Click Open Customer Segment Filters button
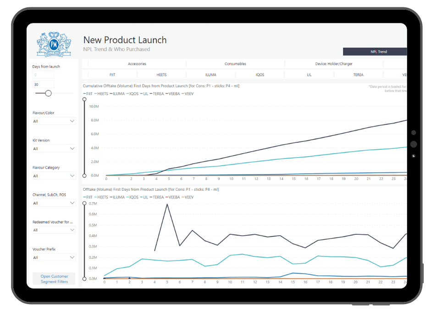Image resolution: width=437 pixels, height=317 pixels. coord(54,279)
